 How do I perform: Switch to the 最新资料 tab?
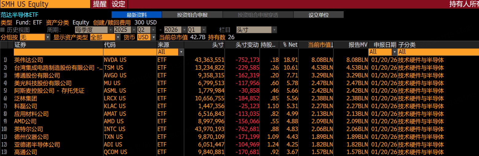pyautogui.click(x=137, y=15)
